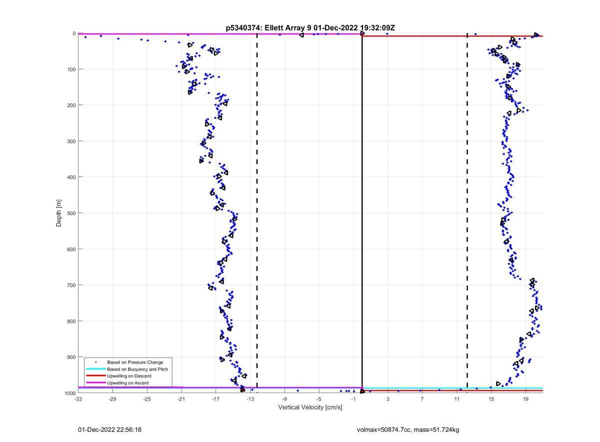Click the '200' depth tick label
Screen dimensions: 600x442
click(x=71, y=105)
